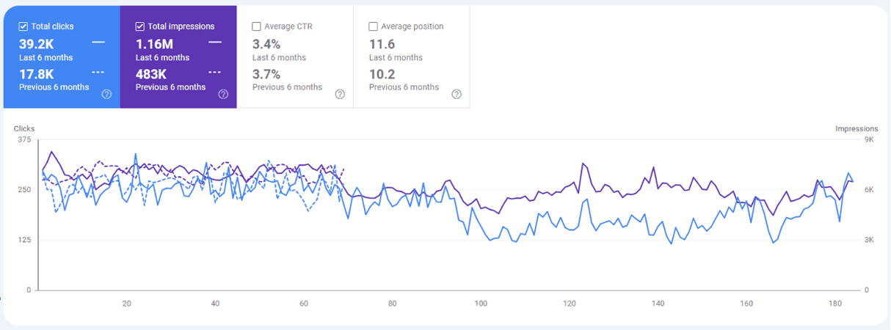The width and height of the screenshot is (891, 330).
Task: Open help icon in Total impressions card
Action: [x=223, y=94]
